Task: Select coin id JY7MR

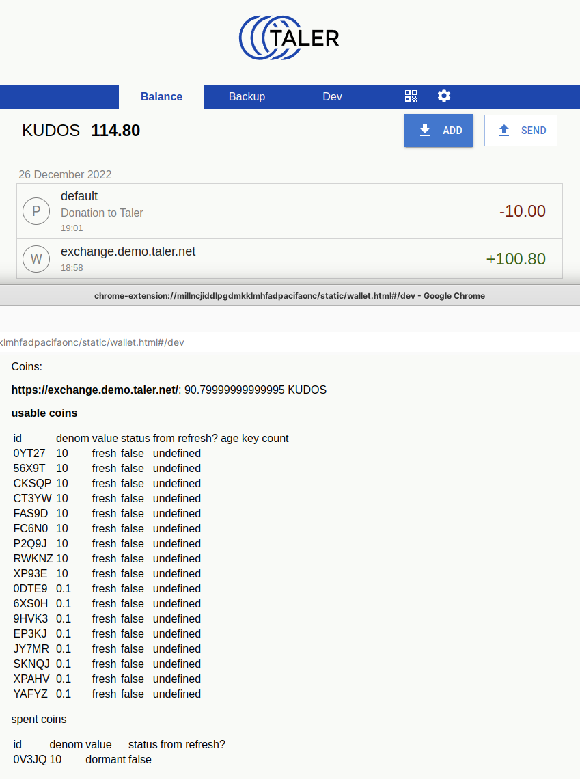Action: [x=31, y=649]
